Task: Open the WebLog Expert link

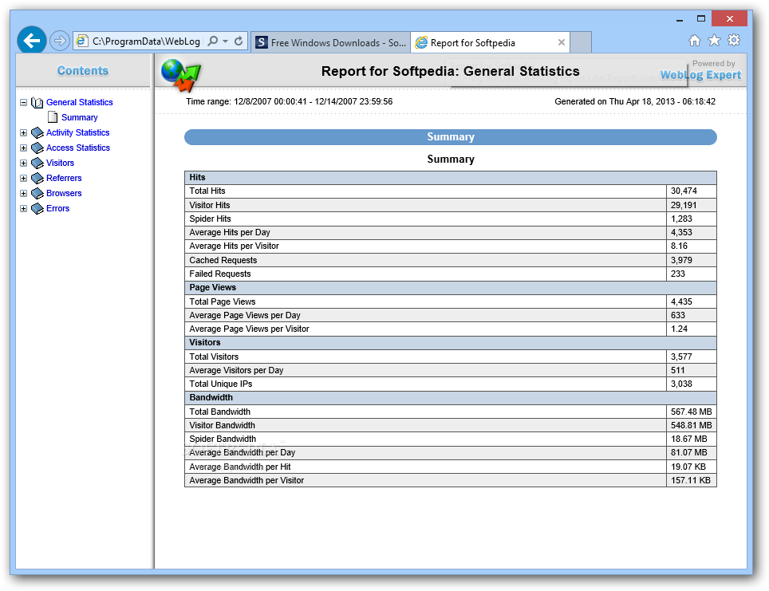Action: point(700,75)
